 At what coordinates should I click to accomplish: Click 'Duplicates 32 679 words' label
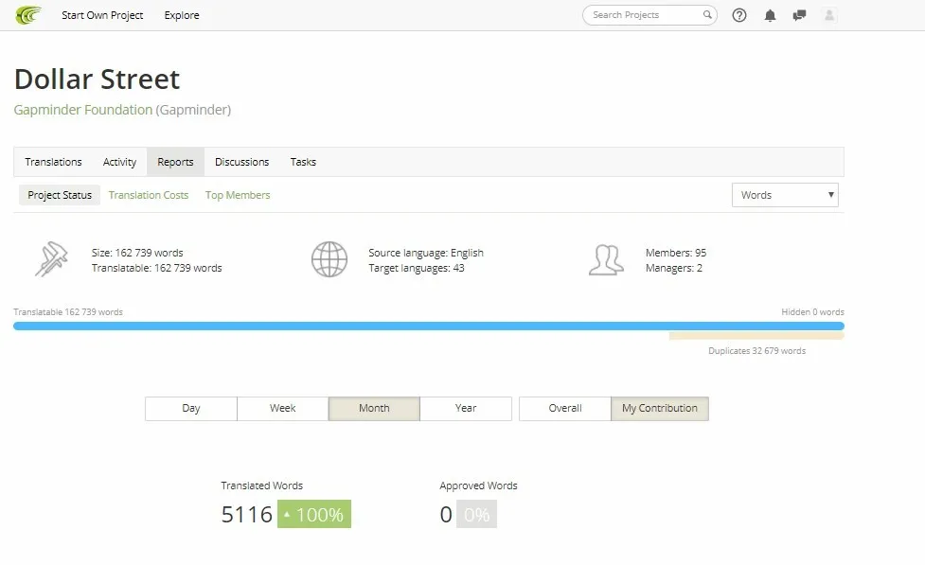(x=756, y=351)
